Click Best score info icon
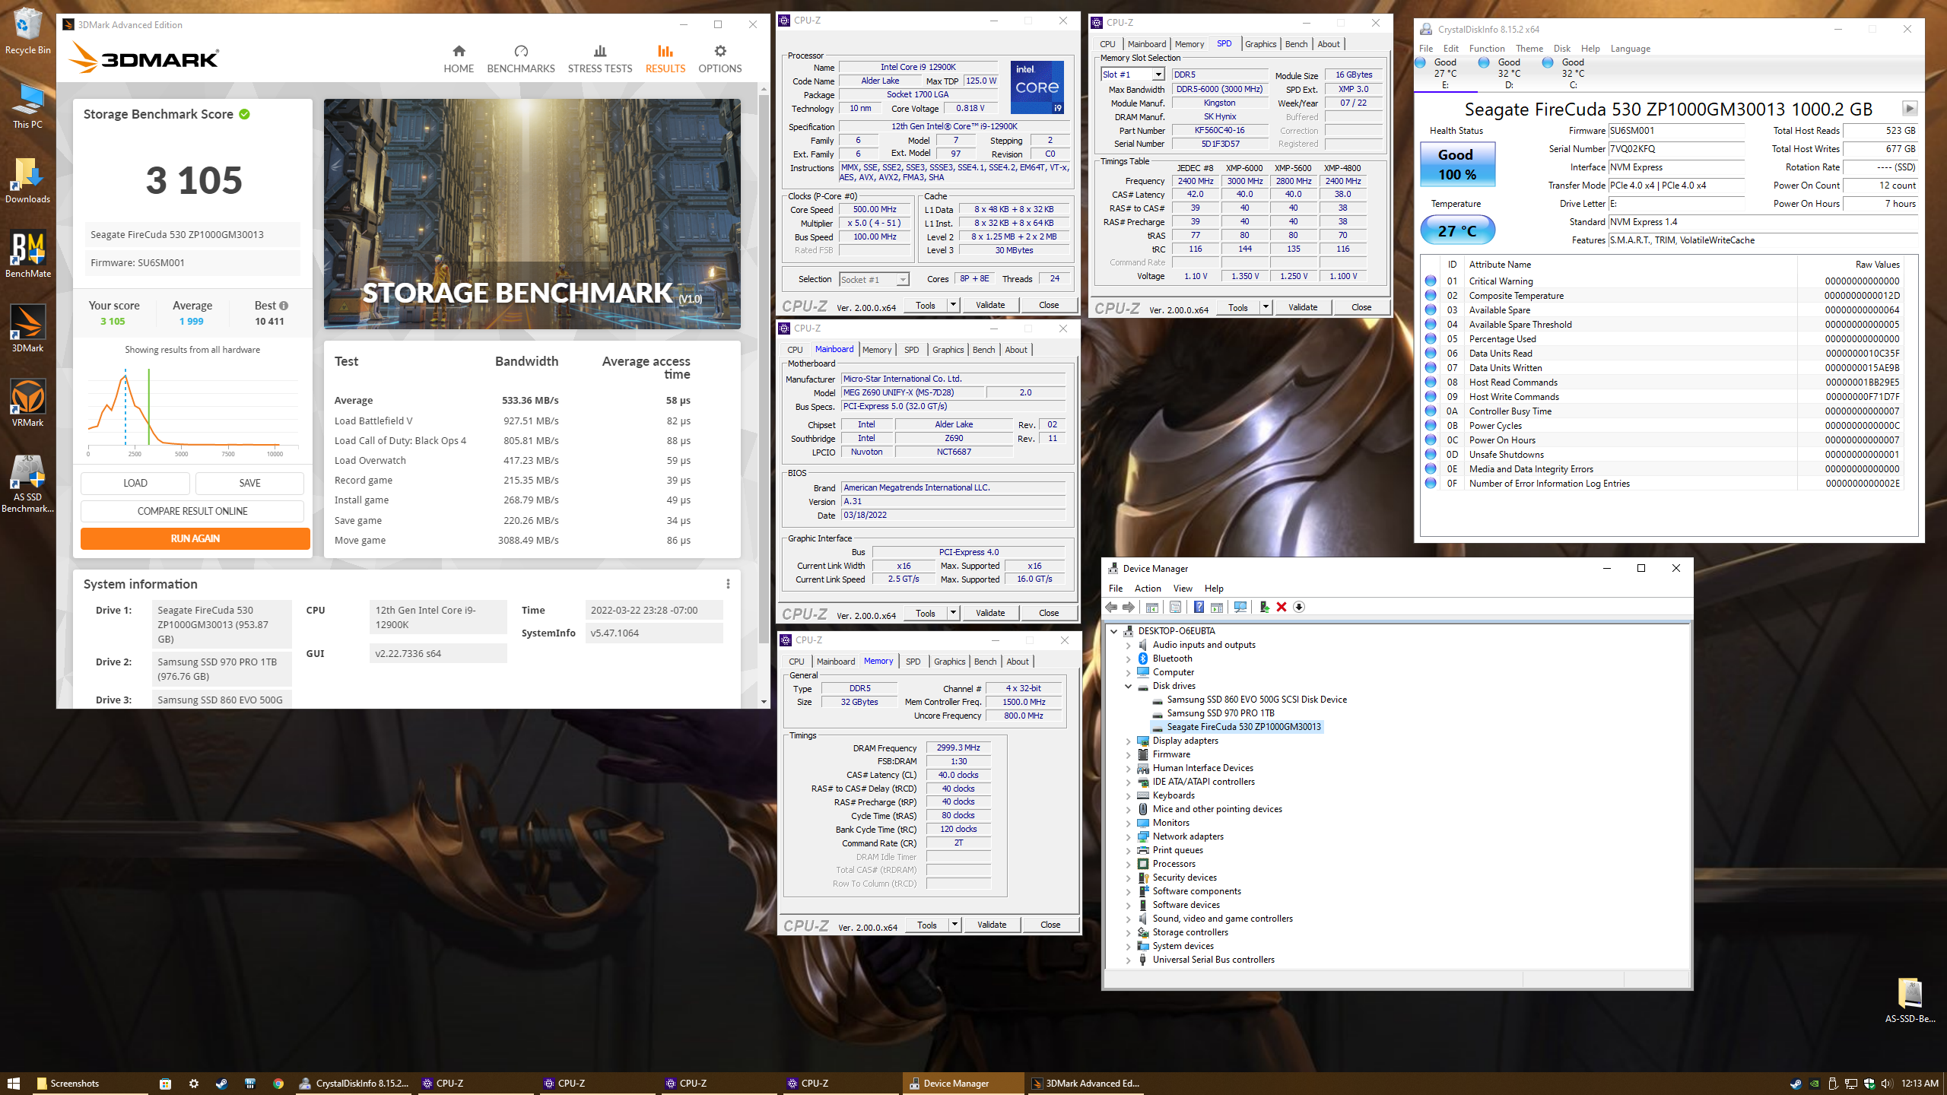This screenshot has width=1947, height=1095. (x=284, y=306)
